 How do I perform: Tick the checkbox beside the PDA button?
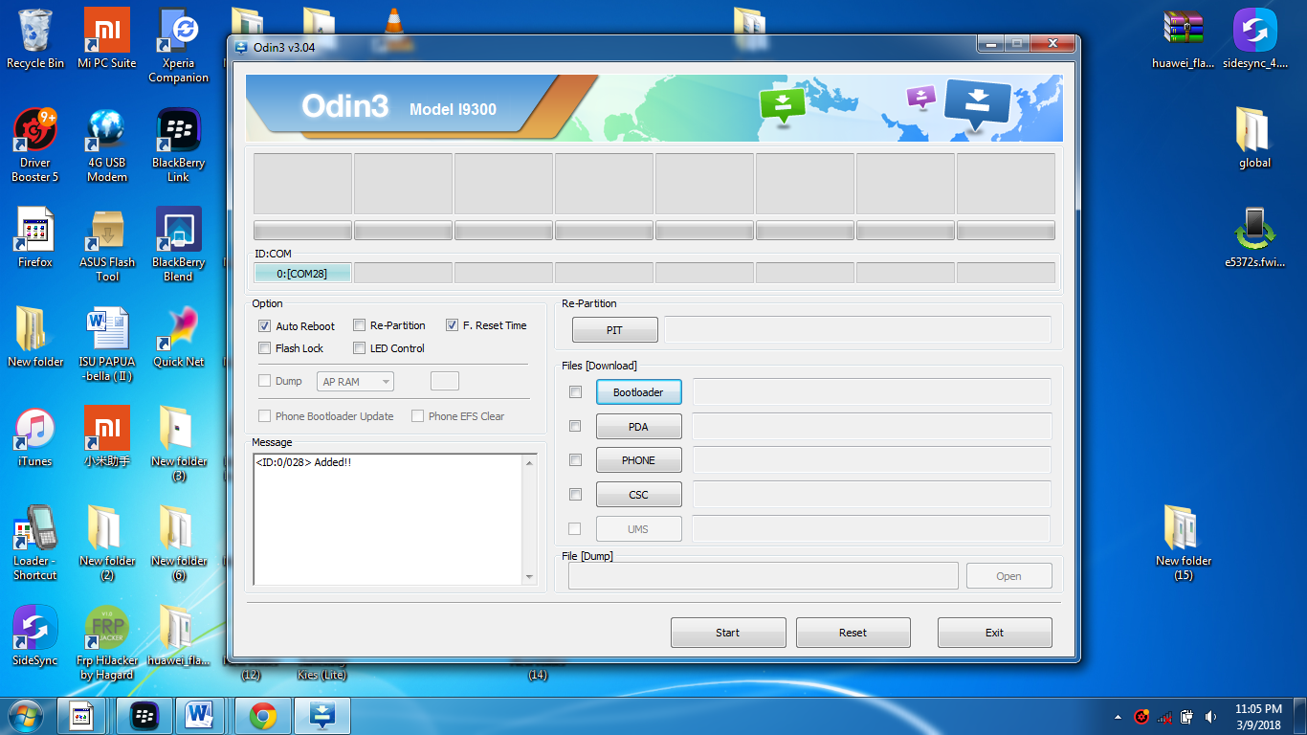tap(575, 426)
